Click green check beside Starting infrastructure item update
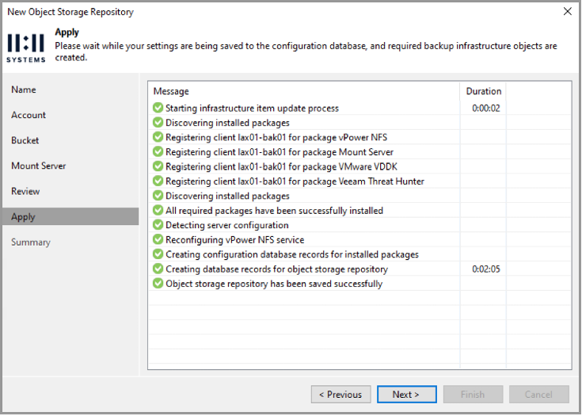 158,108
